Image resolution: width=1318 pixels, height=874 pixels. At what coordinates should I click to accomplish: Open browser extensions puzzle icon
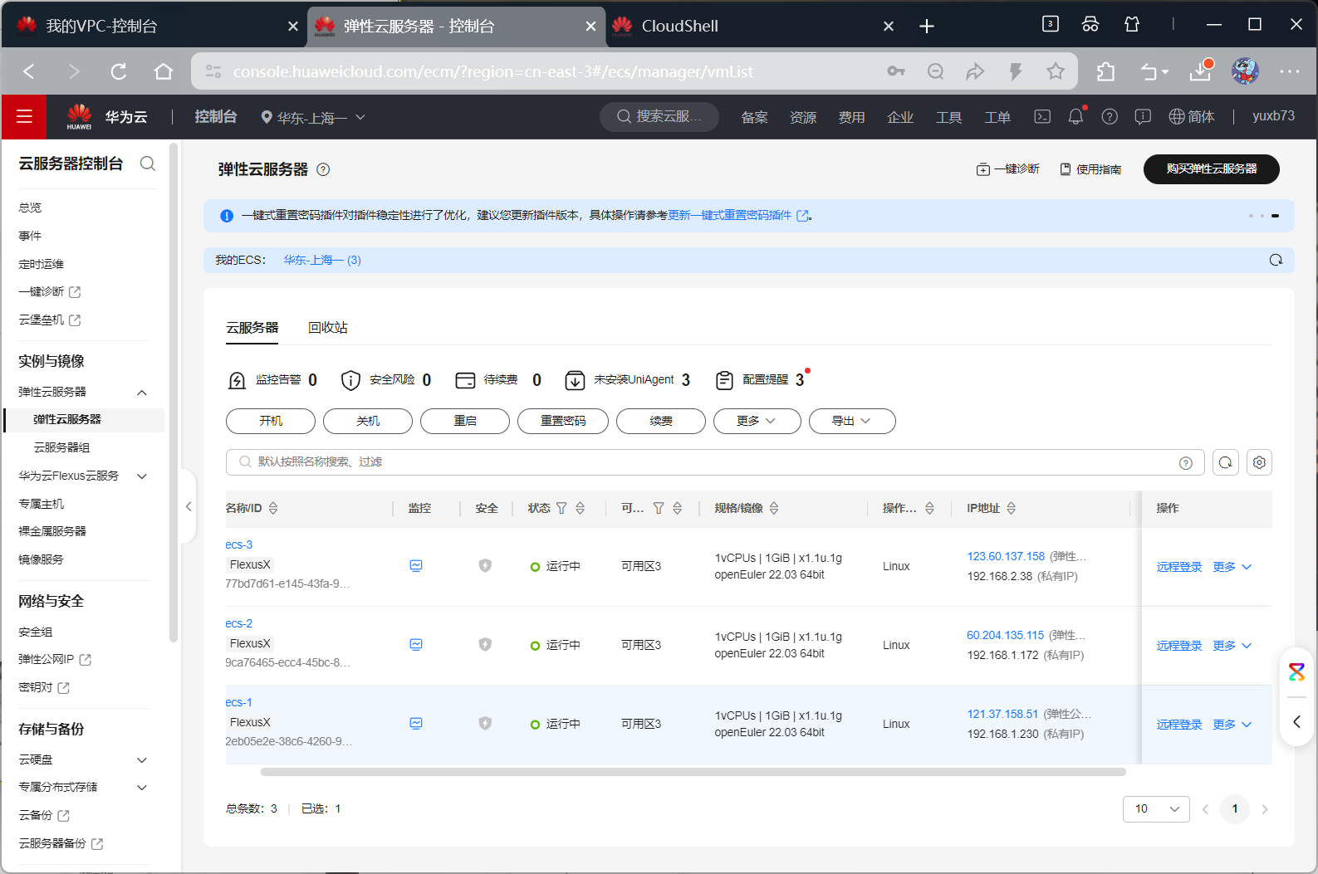coord(1105,71)
